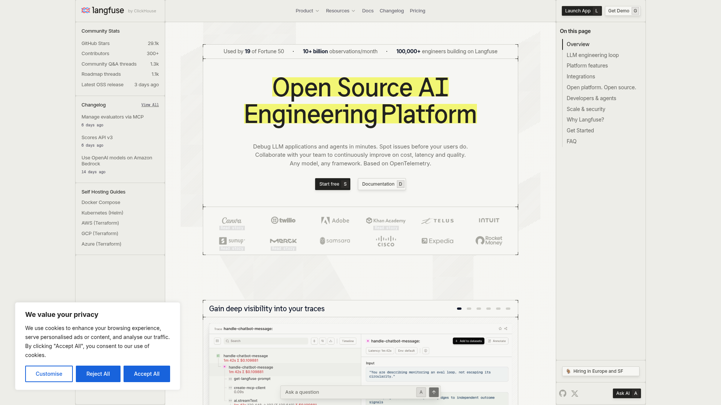Open Pricing in top navigation
721x405 pixels.
click(418, 11)
